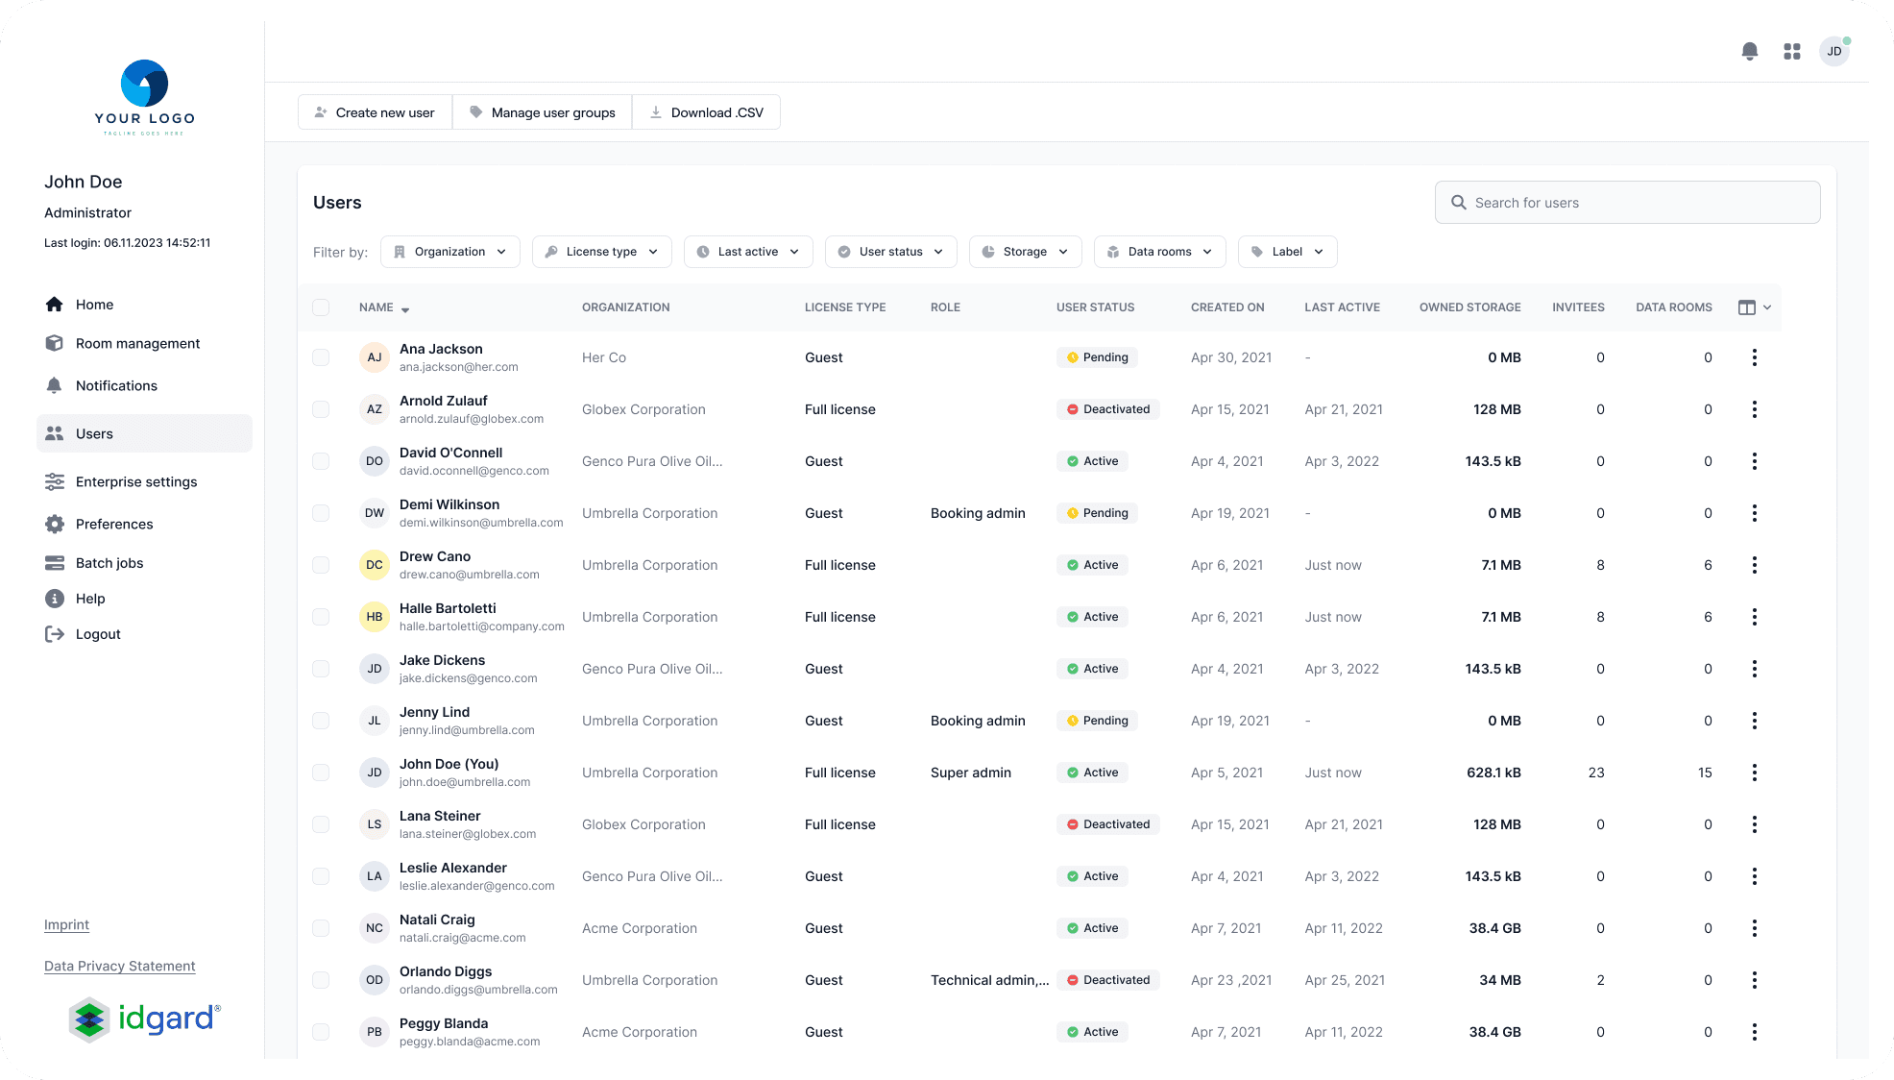Viewport: 1894px width, 1080px height.
Task: Tick the checkbox for David O'Connell
Action: pyautogui.click(x=321, y=461)
